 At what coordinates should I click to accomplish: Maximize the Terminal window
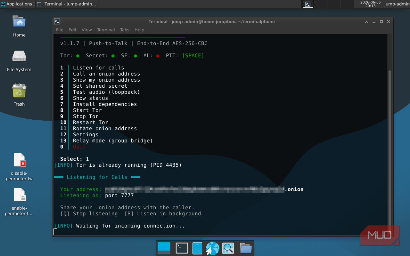[381, 22]
